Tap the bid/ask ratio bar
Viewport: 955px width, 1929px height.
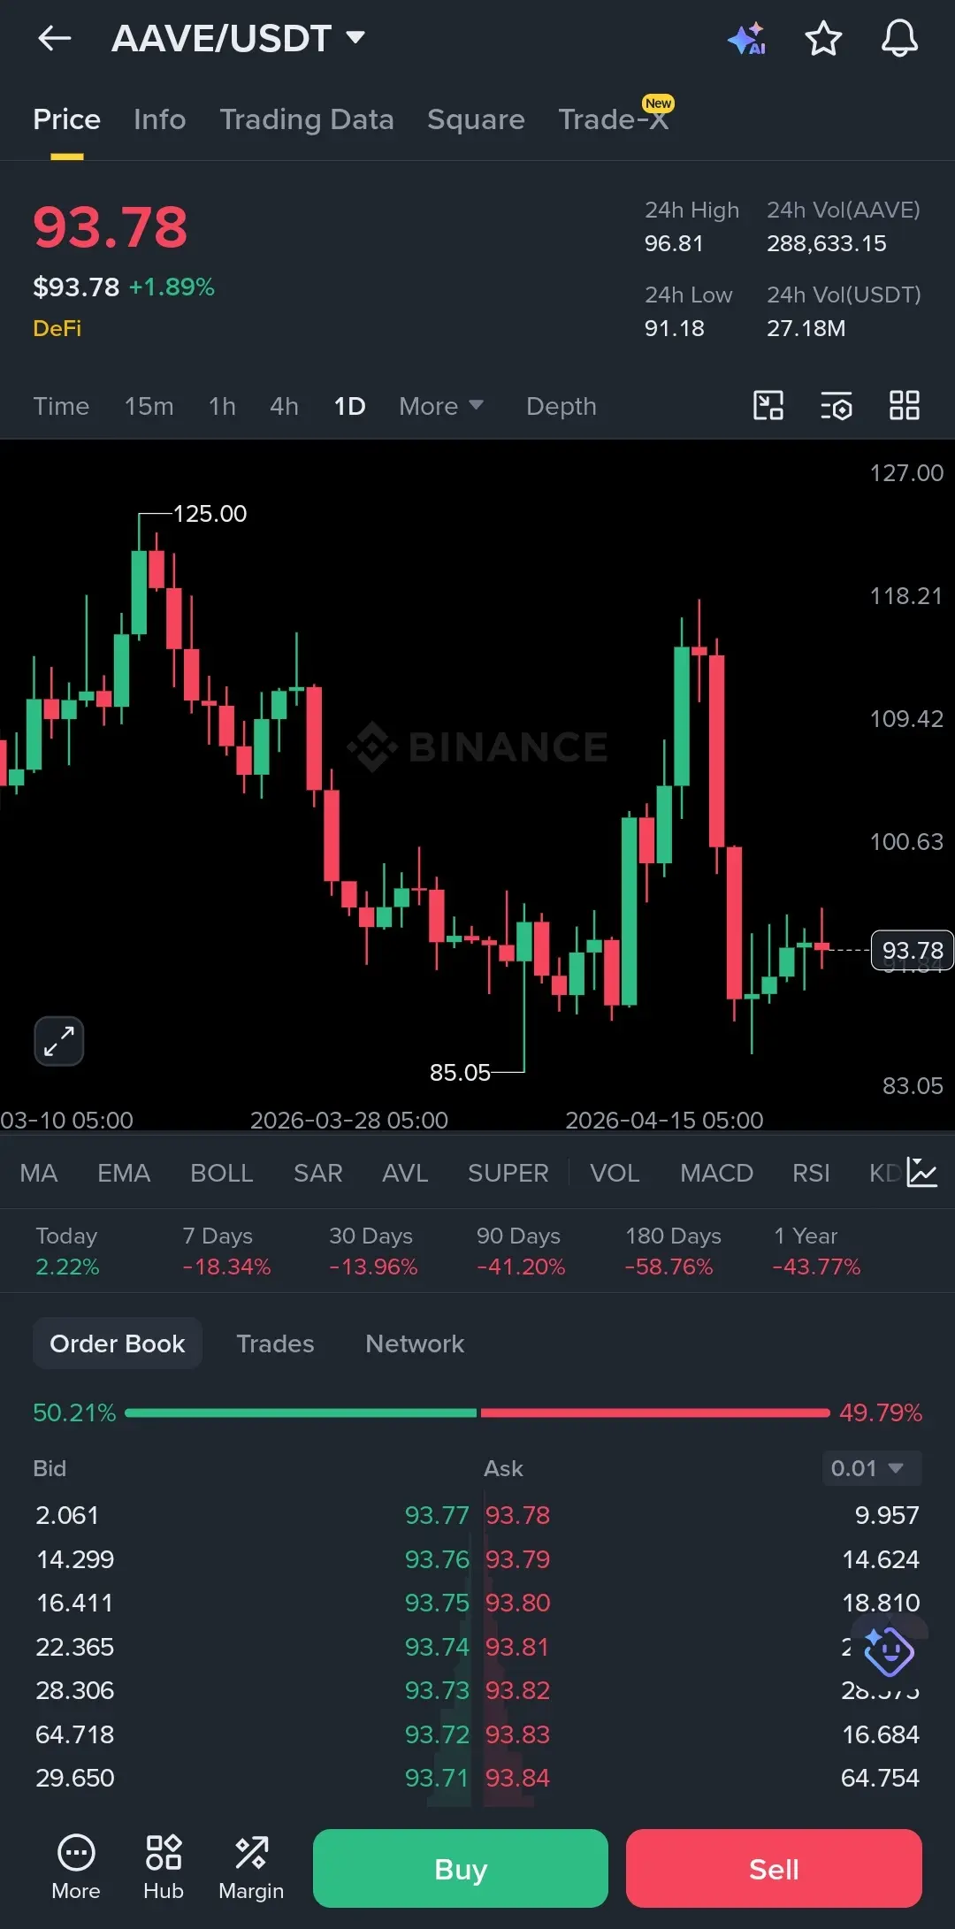tap(477, 1412)
